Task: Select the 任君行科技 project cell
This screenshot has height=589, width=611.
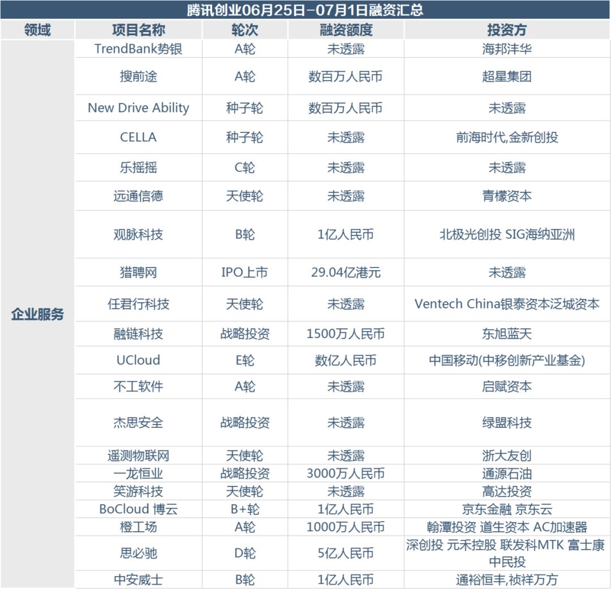Action: [139, 304]
